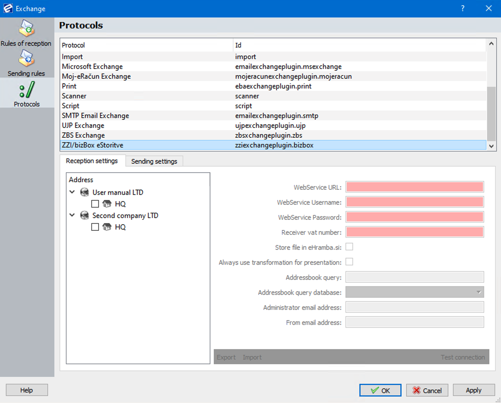Select the Reception settings tab

(x=92, y=161)
